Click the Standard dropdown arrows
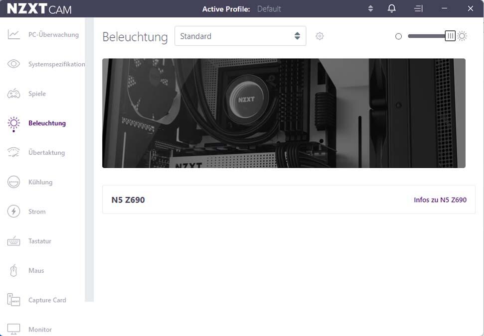484x336 pixels. pos(297,36)
